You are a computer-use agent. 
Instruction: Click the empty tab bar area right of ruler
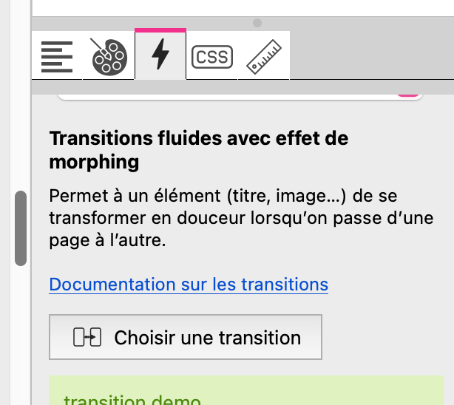[x=370, y=56]
